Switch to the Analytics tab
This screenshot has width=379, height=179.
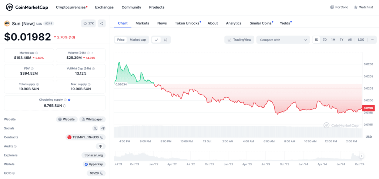(234, 23)
